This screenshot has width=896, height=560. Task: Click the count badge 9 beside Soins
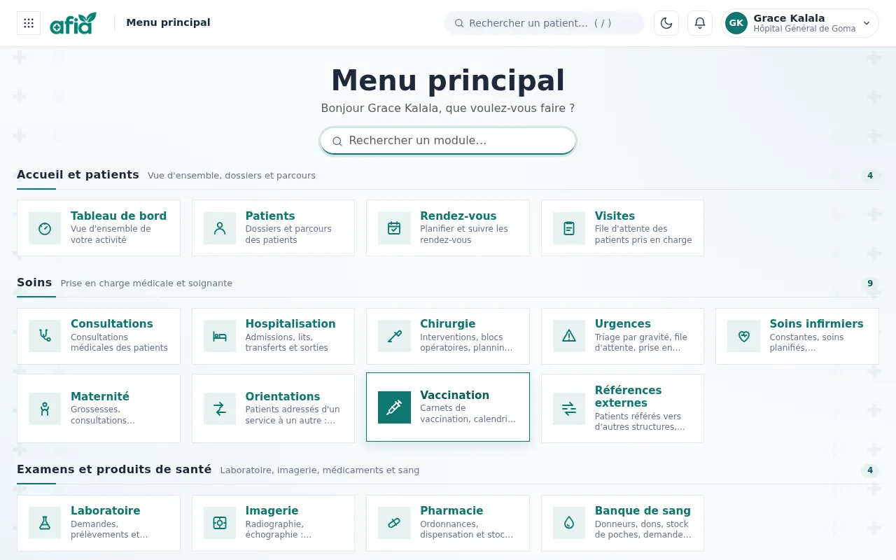point(870,283)
